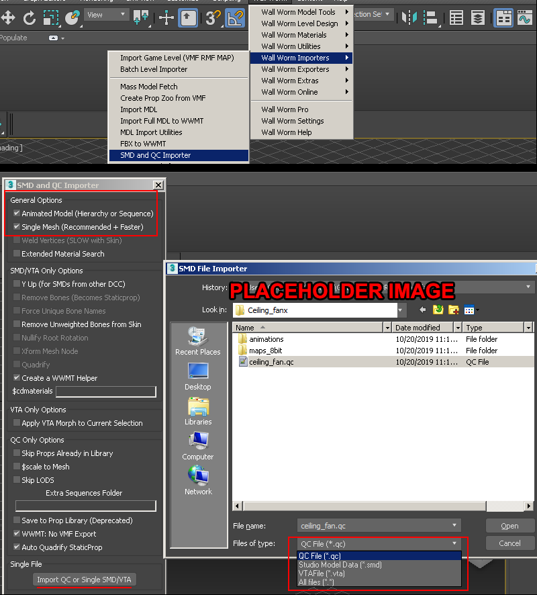Select the Scale tool in the toolbar
537x595 pixels.
click(x=51, y=17)
